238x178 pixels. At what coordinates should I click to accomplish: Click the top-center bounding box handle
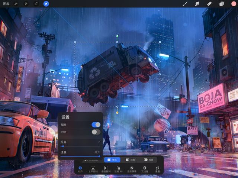coord(117,42)
